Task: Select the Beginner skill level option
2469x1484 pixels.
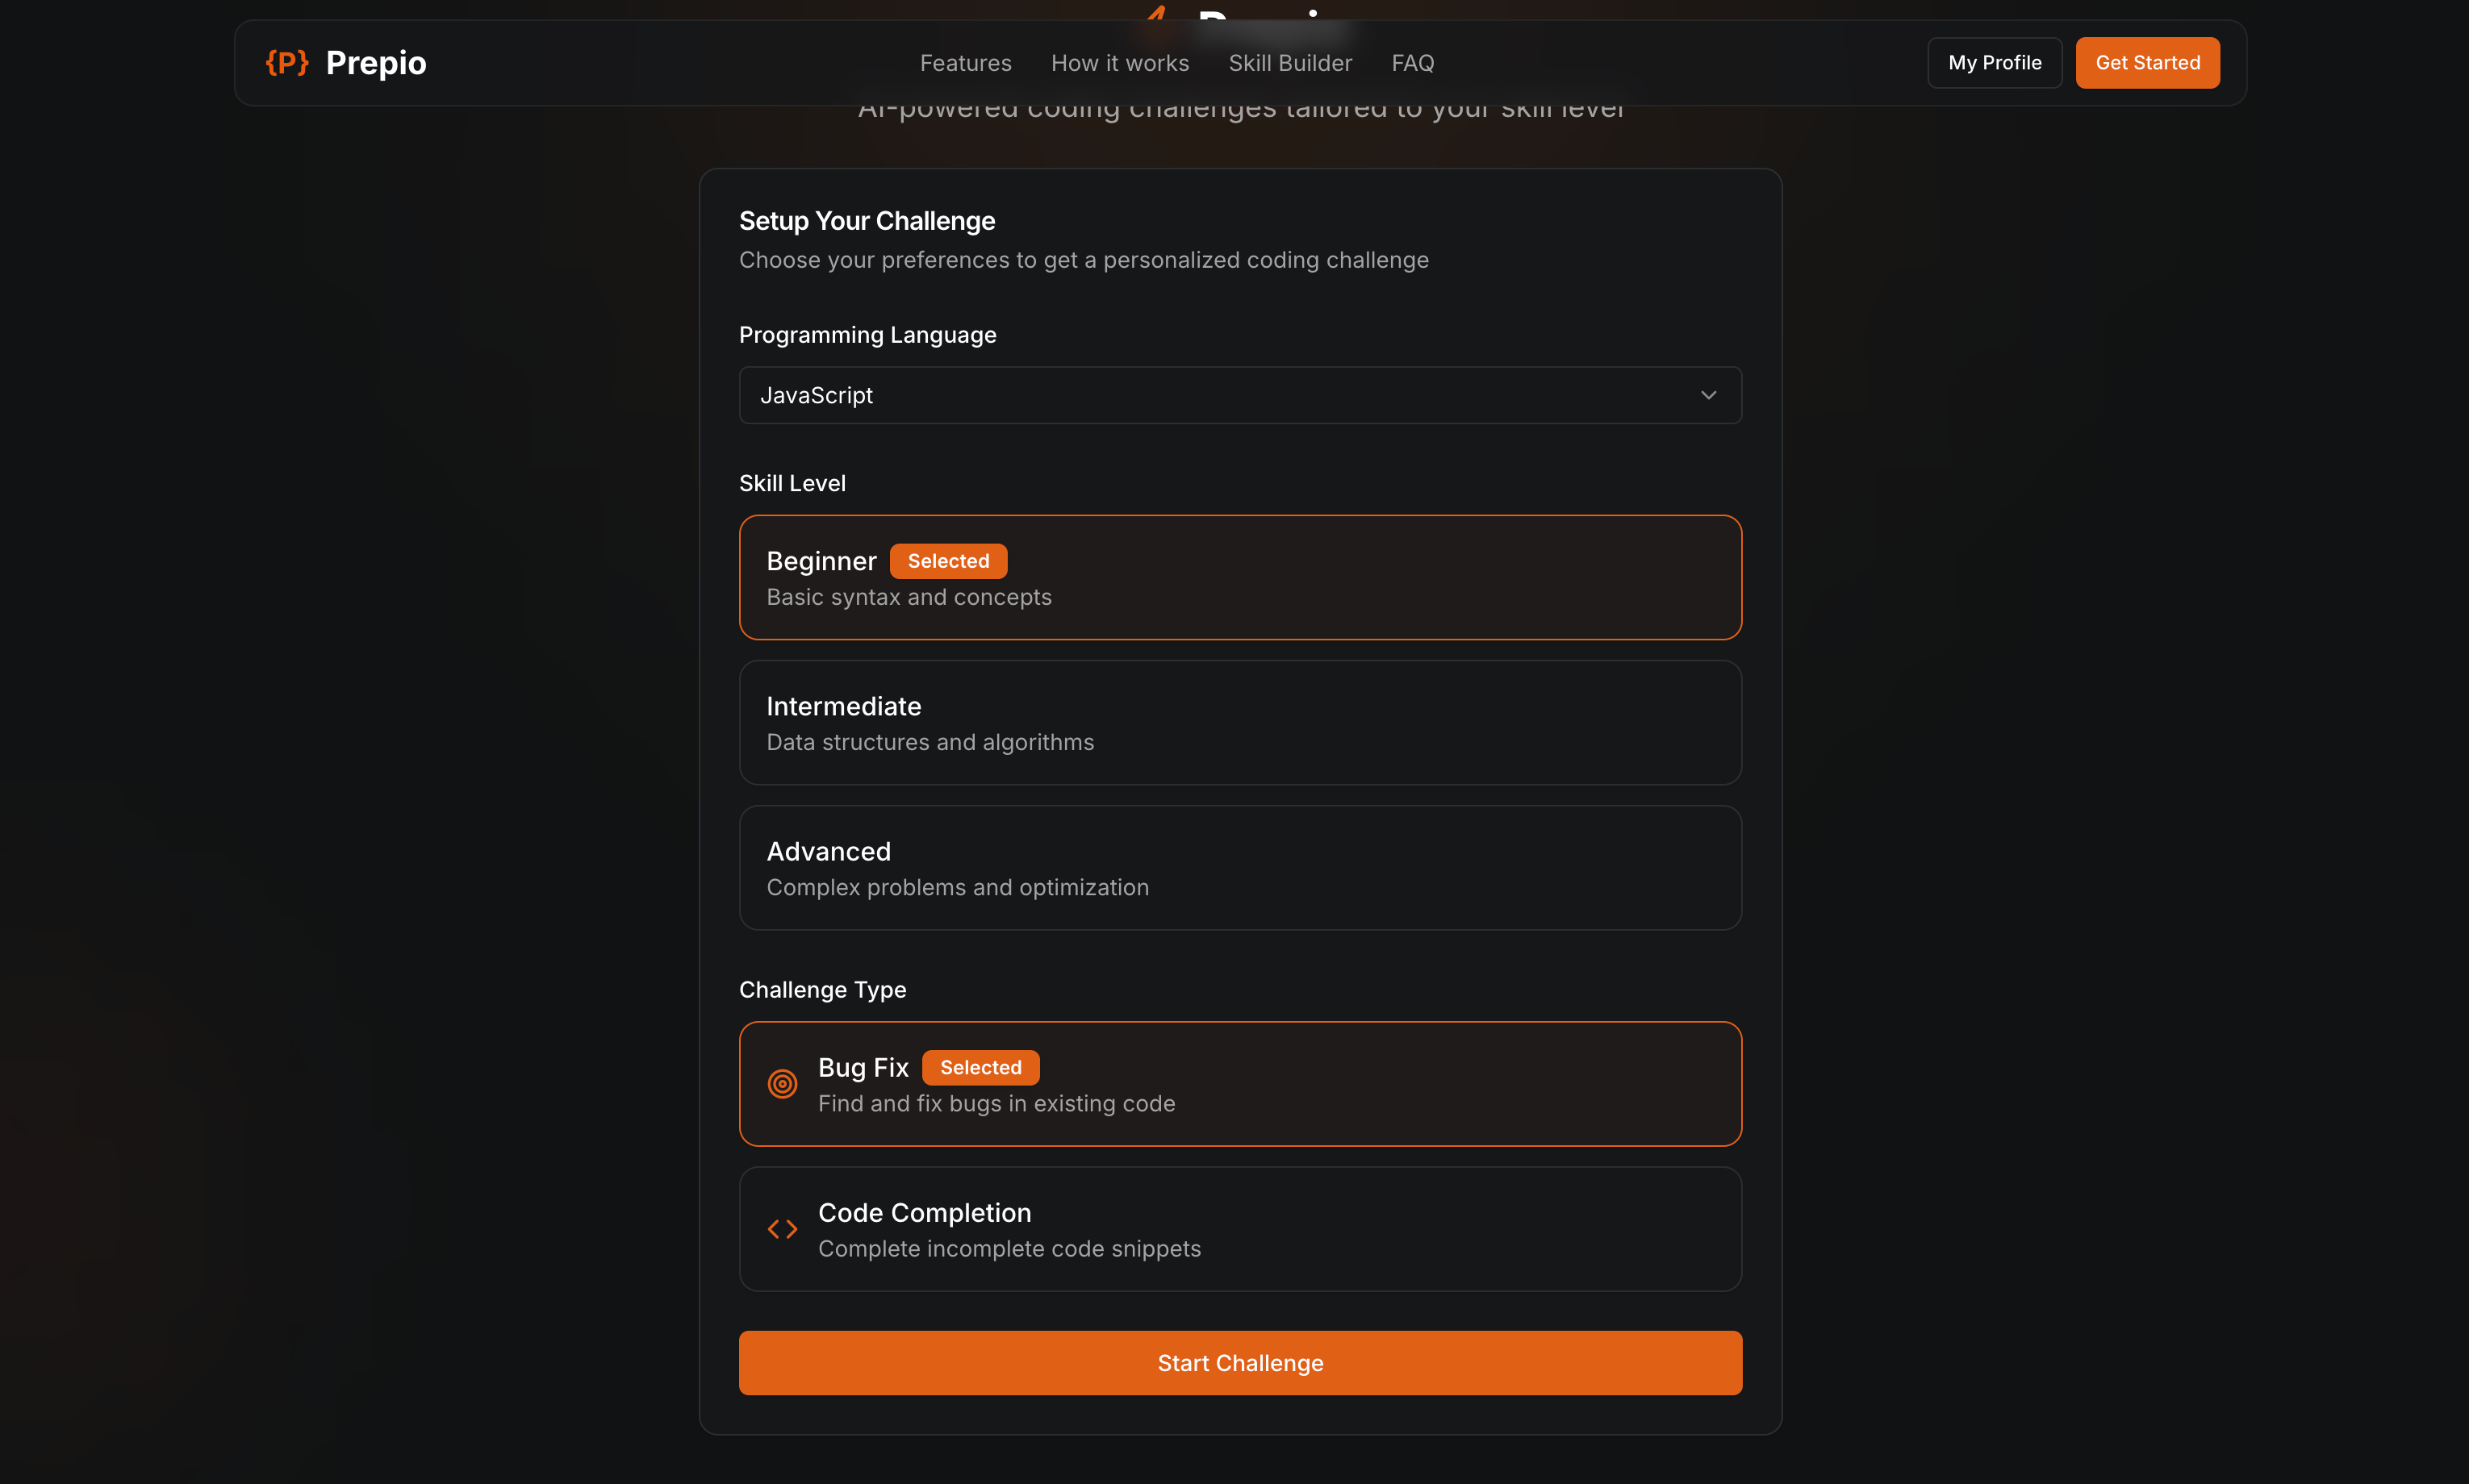Action: 1240,578
